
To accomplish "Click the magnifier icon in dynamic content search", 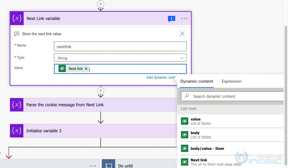I will click(186, 96).
